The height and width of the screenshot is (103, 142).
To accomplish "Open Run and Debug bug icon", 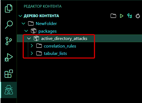I will click(x=9, y=57).
